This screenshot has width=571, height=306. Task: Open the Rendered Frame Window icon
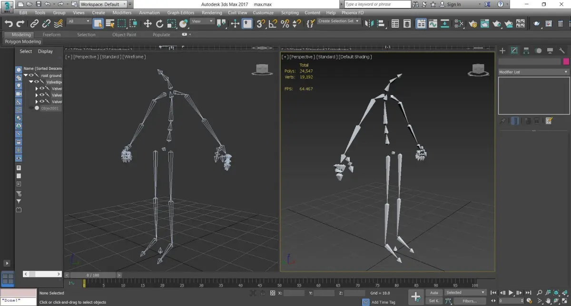[x=485, y=23]
